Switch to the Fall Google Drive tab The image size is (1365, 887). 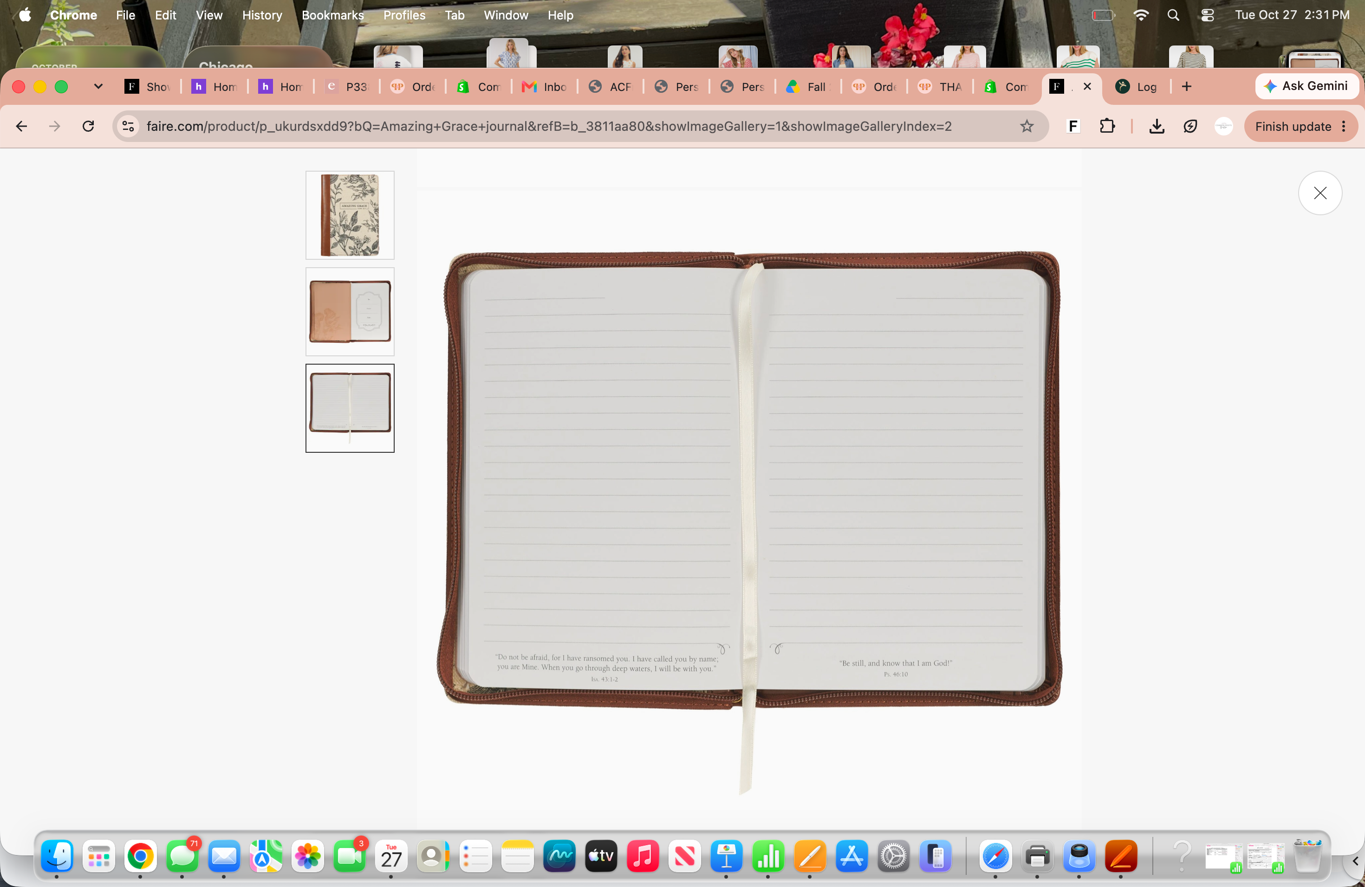tap(807, 87)
